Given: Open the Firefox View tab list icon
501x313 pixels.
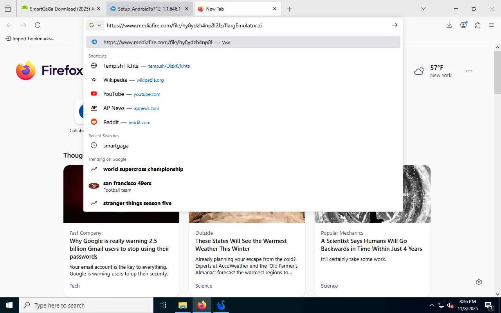Looking at the screenshot, I should [8, 9].
